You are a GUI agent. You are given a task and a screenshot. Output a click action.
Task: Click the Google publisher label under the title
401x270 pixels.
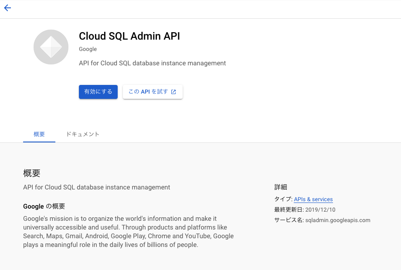88,49
